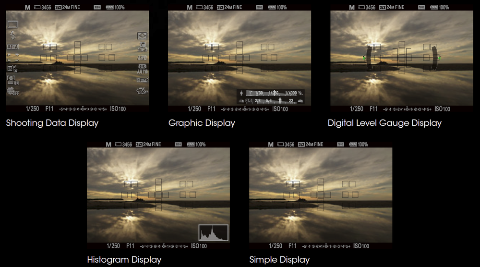Select the Digital Level Gauge Display label
The width and height of the screenshot is (480, 267).
[x=384, y=123]
